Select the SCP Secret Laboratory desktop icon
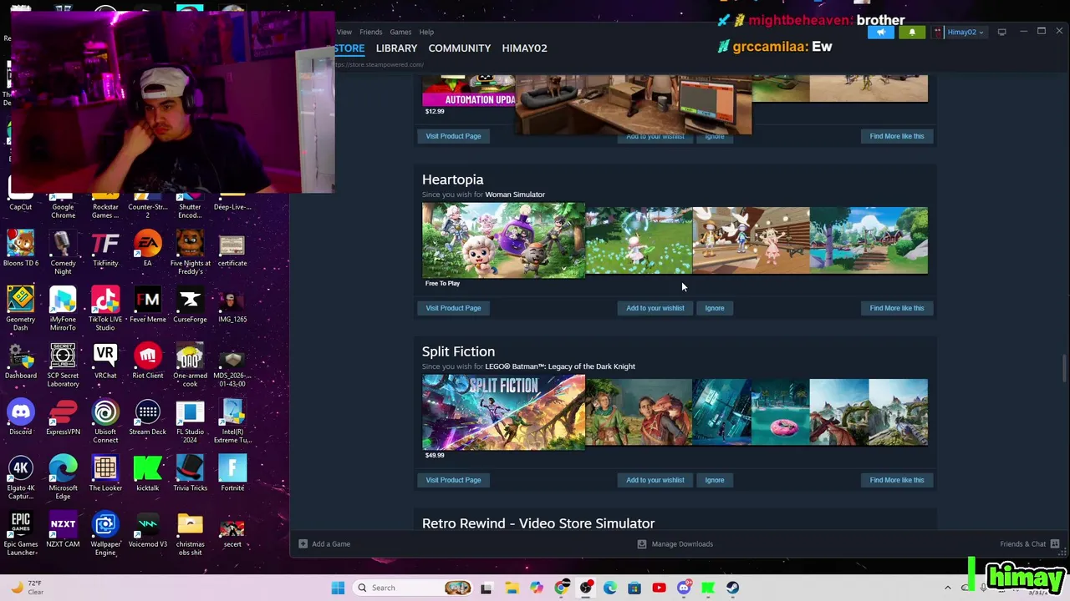 (63, 365)
